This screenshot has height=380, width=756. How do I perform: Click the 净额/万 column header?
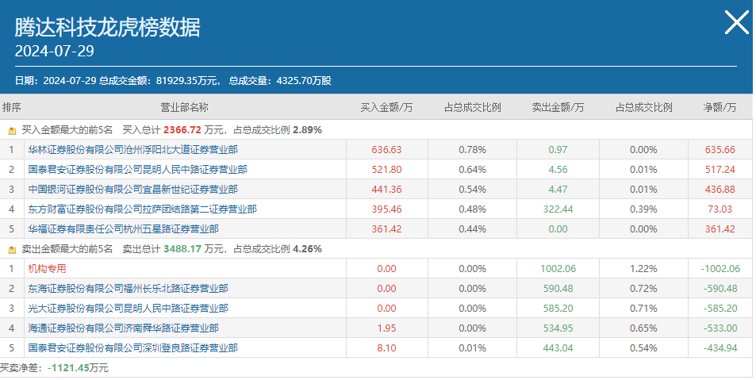tap(720, 107)
